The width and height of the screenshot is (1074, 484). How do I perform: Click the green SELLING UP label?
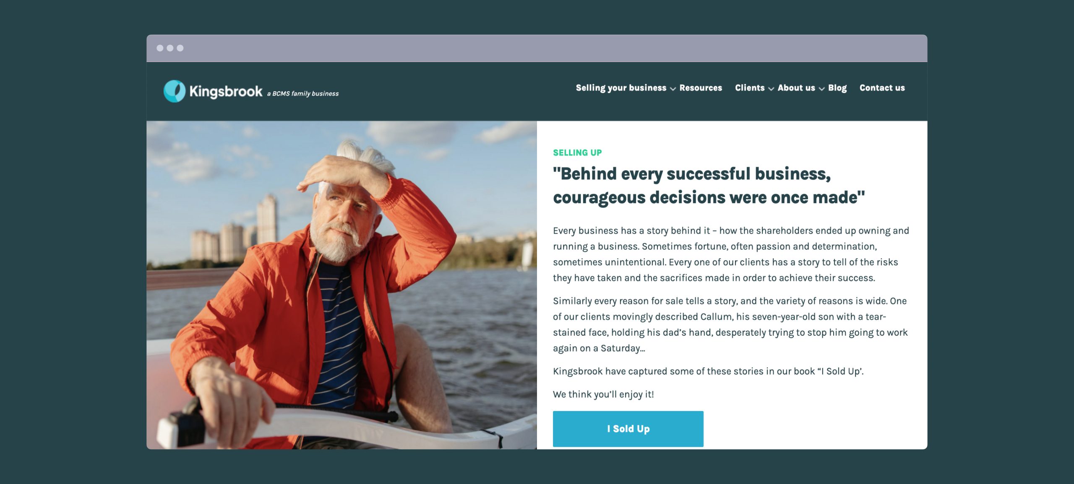[577, 153]
